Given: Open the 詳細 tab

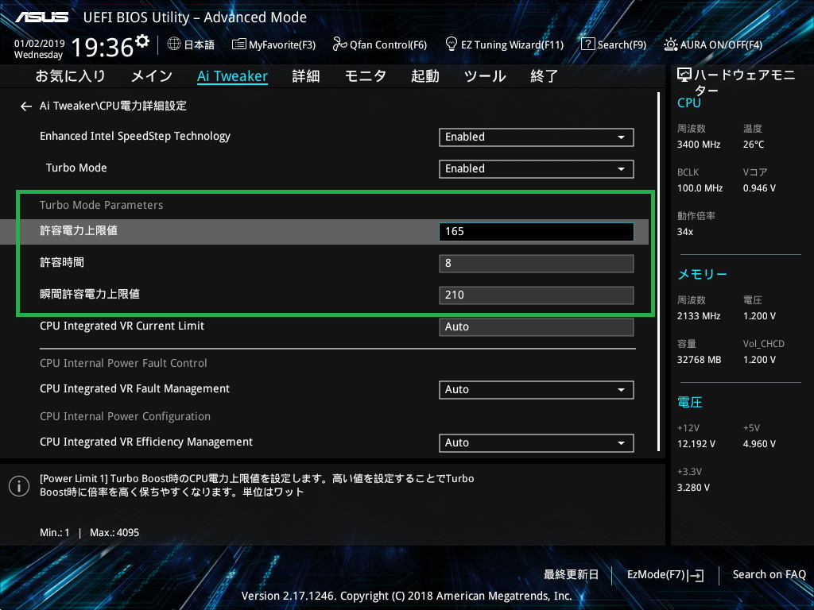Looking at the screenshot, I should (x=306, y=76).
